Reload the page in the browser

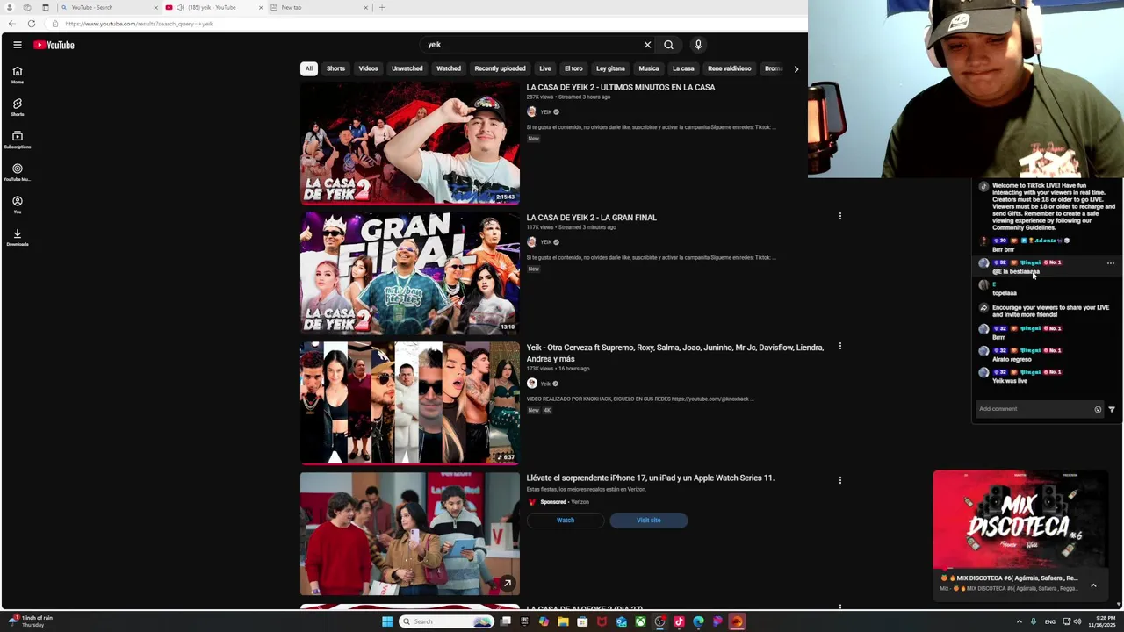tap(32, 24)
